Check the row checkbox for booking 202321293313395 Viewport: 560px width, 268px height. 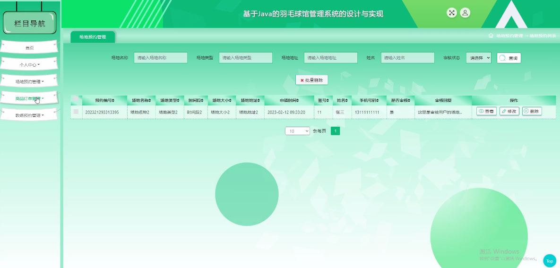(76, 112)
